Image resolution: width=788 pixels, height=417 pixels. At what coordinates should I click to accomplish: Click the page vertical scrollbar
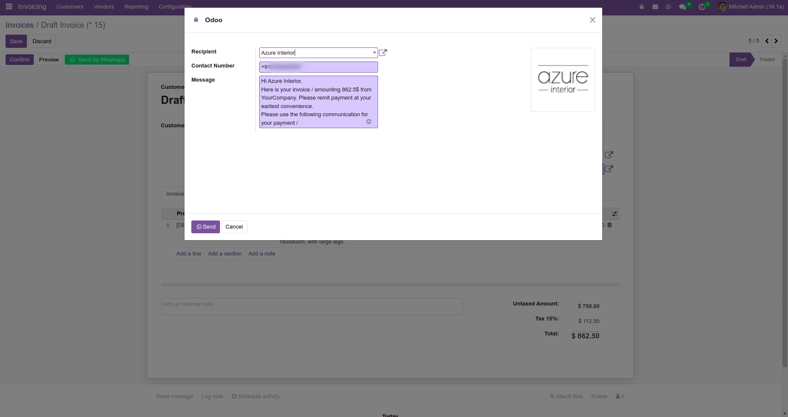click(x=785, y=213)
